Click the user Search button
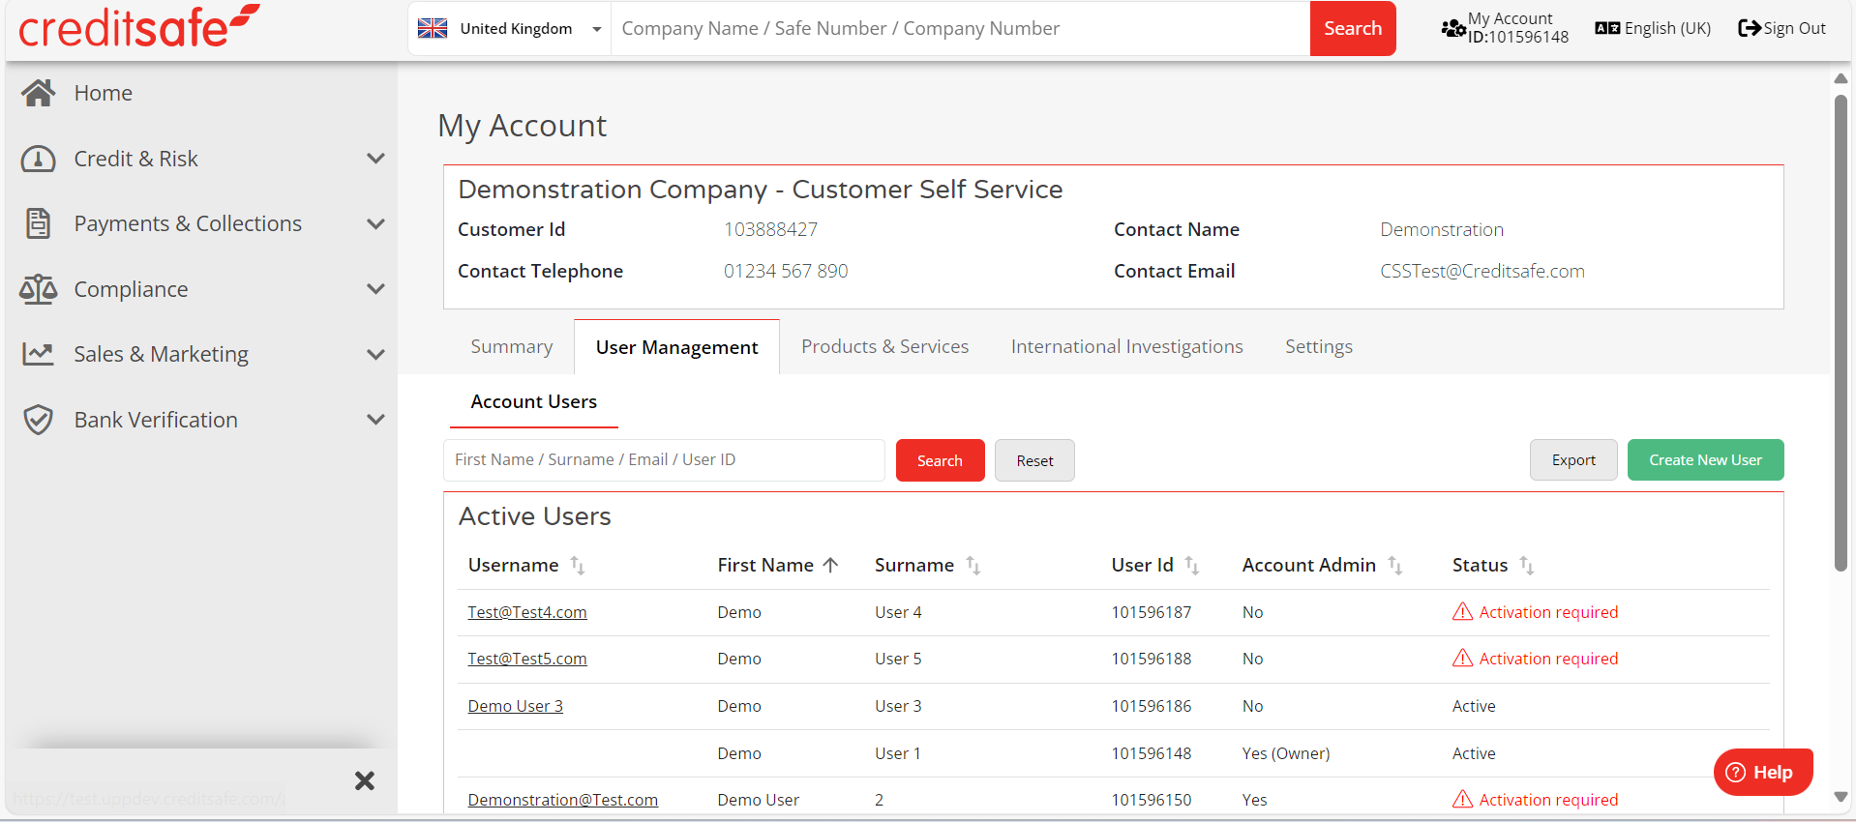The image size is (1856, 822). coord(940,460)
